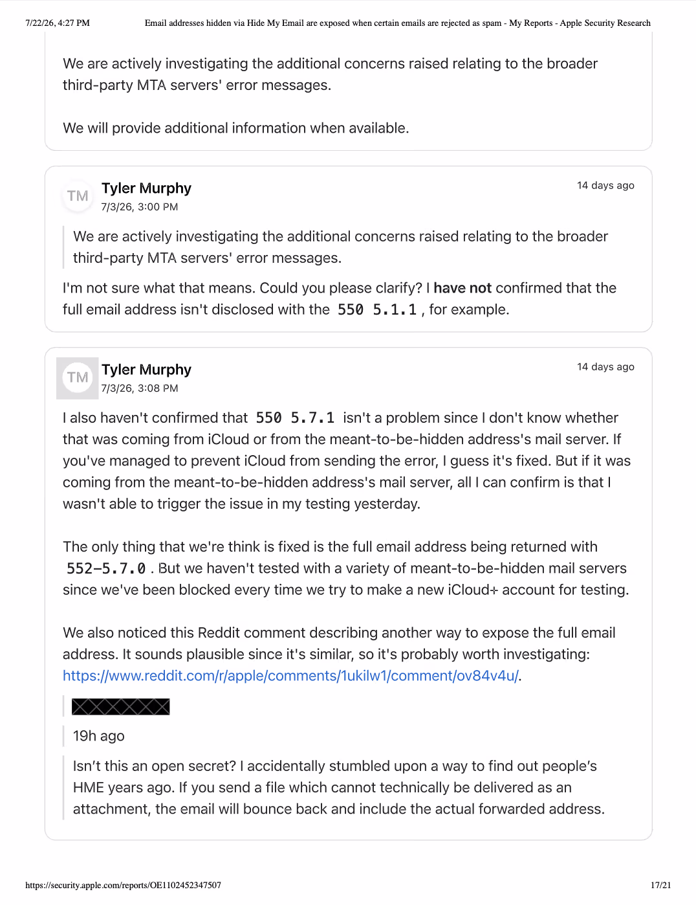Click the TM avatar on the 3:00 PM comment
Image resolution: width=696 pixels, height=905 pixels.
pyautogui.click(x=78, y=196)
